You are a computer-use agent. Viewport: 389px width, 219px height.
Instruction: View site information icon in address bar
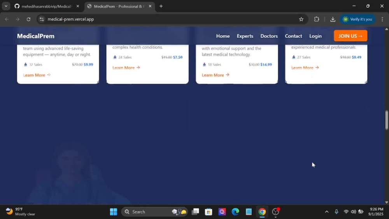pyautogui.click(x=42, y=19)
